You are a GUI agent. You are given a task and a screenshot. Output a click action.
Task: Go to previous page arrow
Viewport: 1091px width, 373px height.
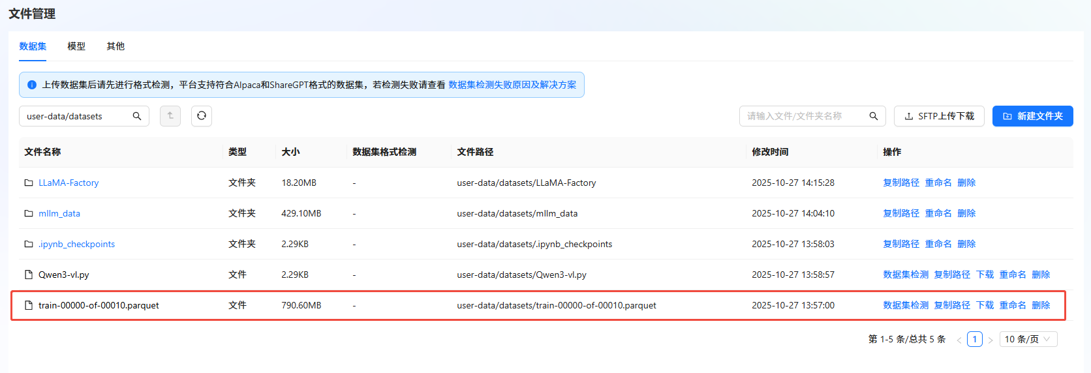pyautogui.click(x=959, y=340)
